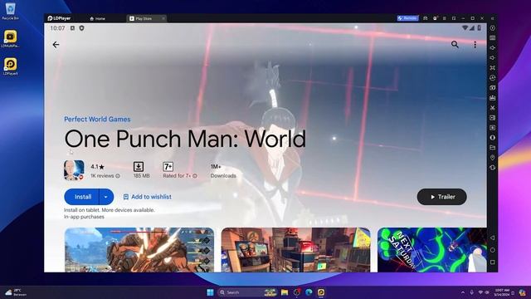
Task: Open virtual location pin icon in sidebar
Action: tap(492, 158)
